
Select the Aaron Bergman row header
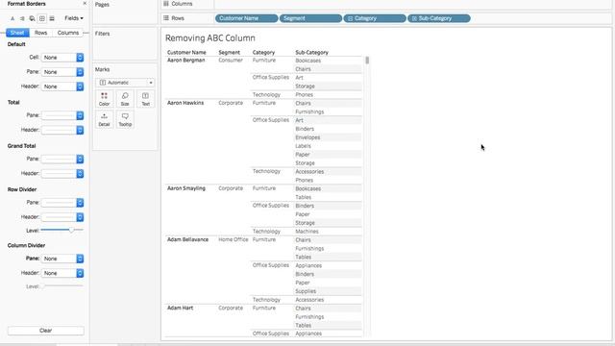pos(185,60)
